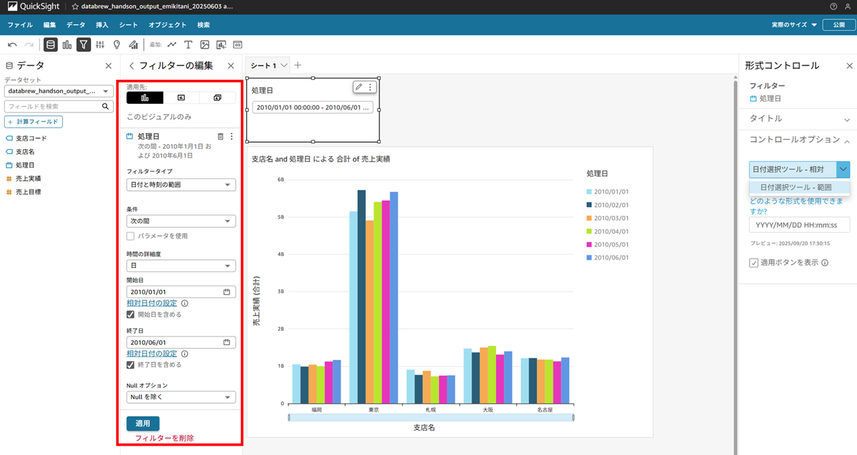
Task: Open three-dot menu of 処理日 filter
Action: 232,137
